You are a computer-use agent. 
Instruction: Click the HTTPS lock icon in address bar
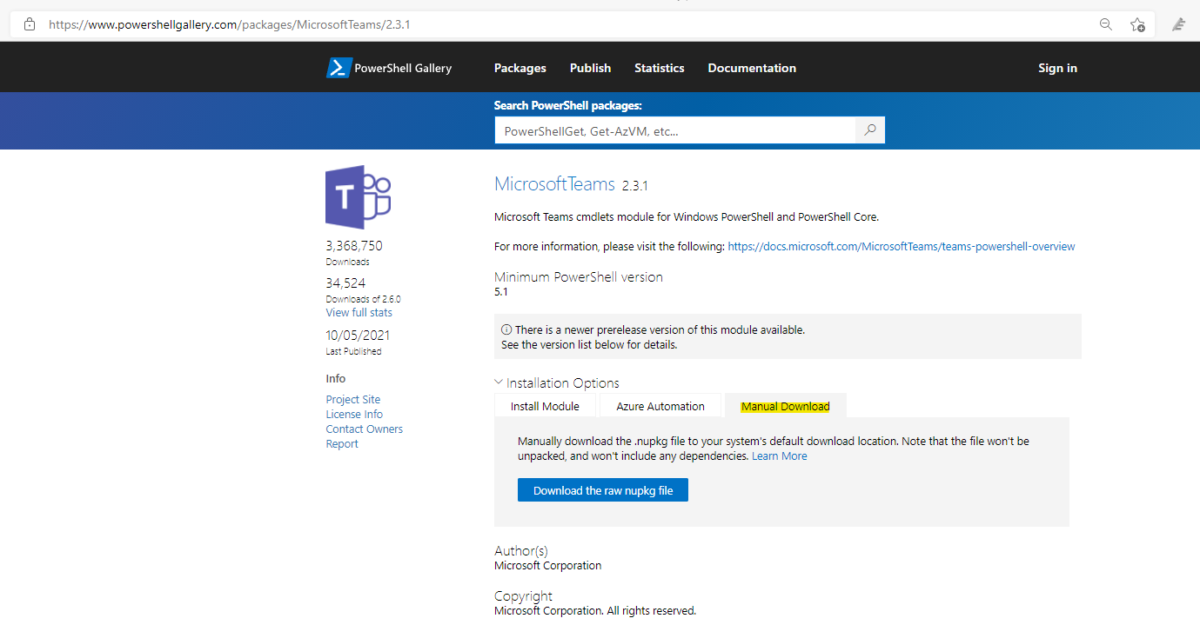click(x=29, y=24)
